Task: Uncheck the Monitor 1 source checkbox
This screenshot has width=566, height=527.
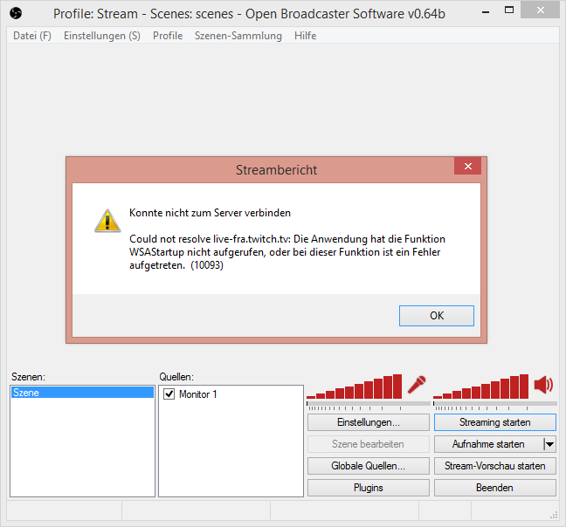Action: [x=169, y=394]
